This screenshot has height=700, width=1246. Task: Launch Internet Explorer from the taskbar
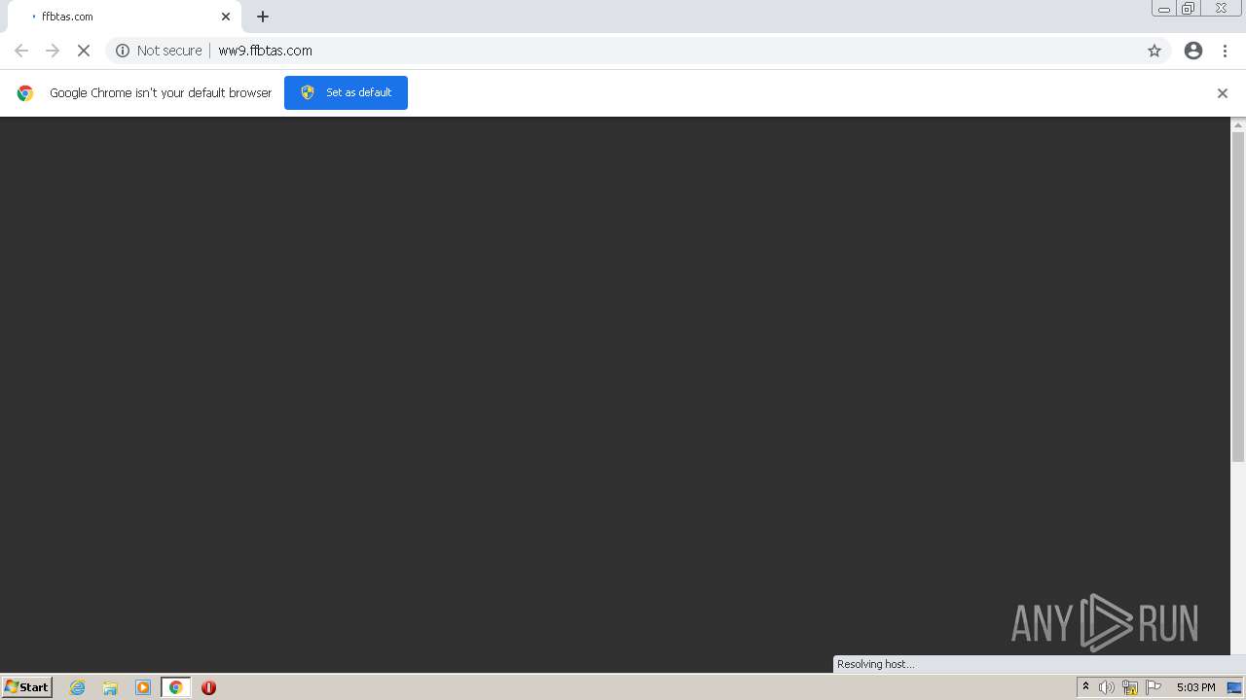click(x=77, y=687)
